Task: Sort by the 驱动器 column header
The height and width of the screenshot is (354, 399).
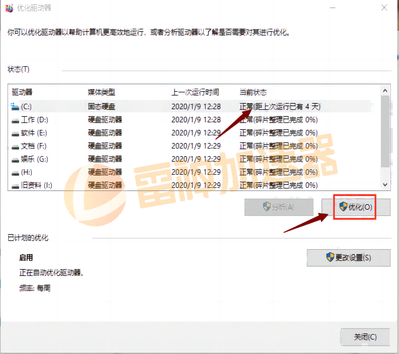Action: coord(24,92)
